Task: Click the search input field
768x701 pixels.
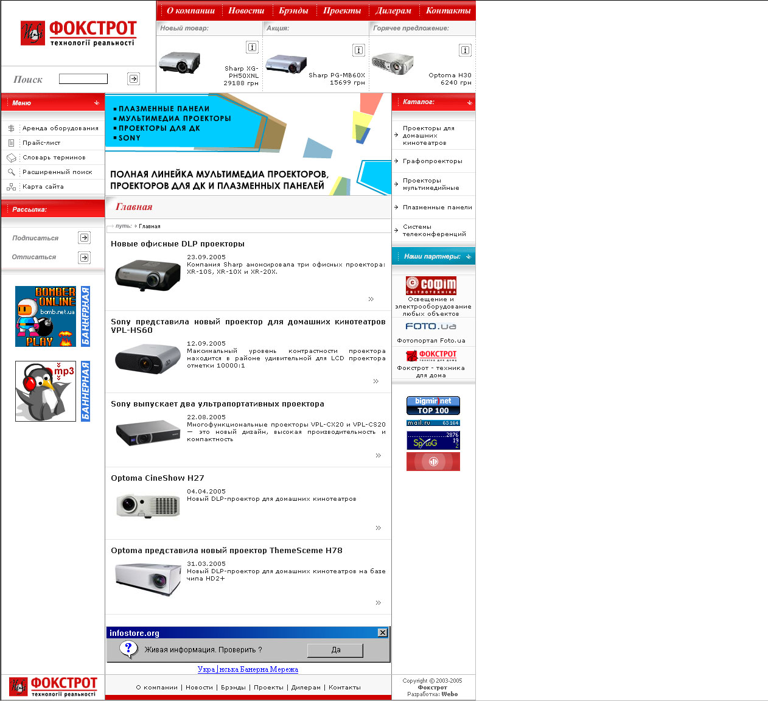Action: 83,78
